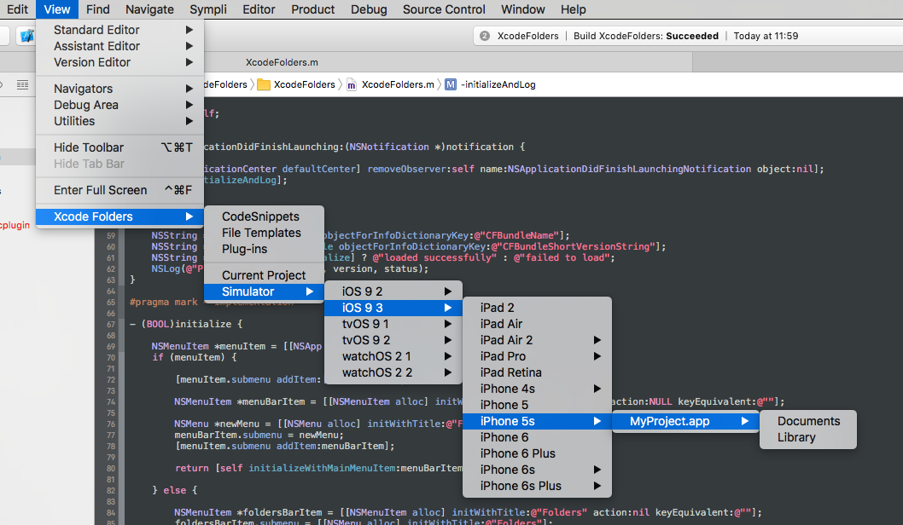
Task: Expand watchOS 2 1 simulator list
Action: coord(393,355)
